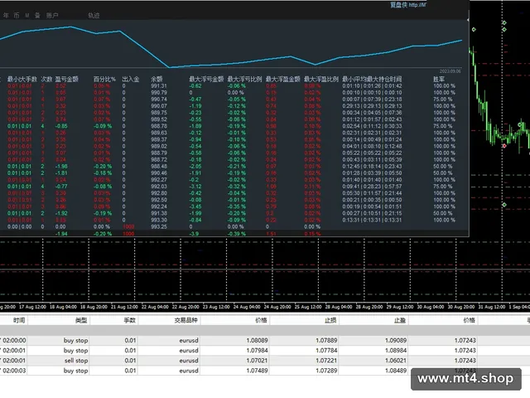Click the max floating loss value -3.45

195,206
